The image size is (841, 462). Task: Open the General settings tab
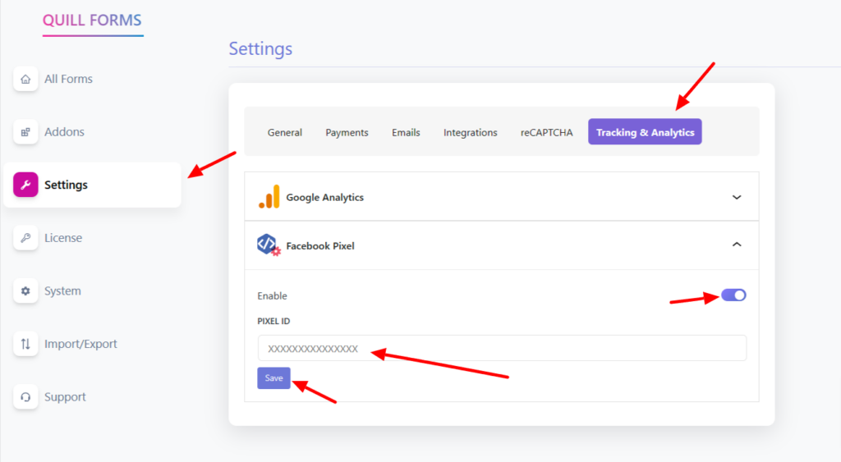285,132
